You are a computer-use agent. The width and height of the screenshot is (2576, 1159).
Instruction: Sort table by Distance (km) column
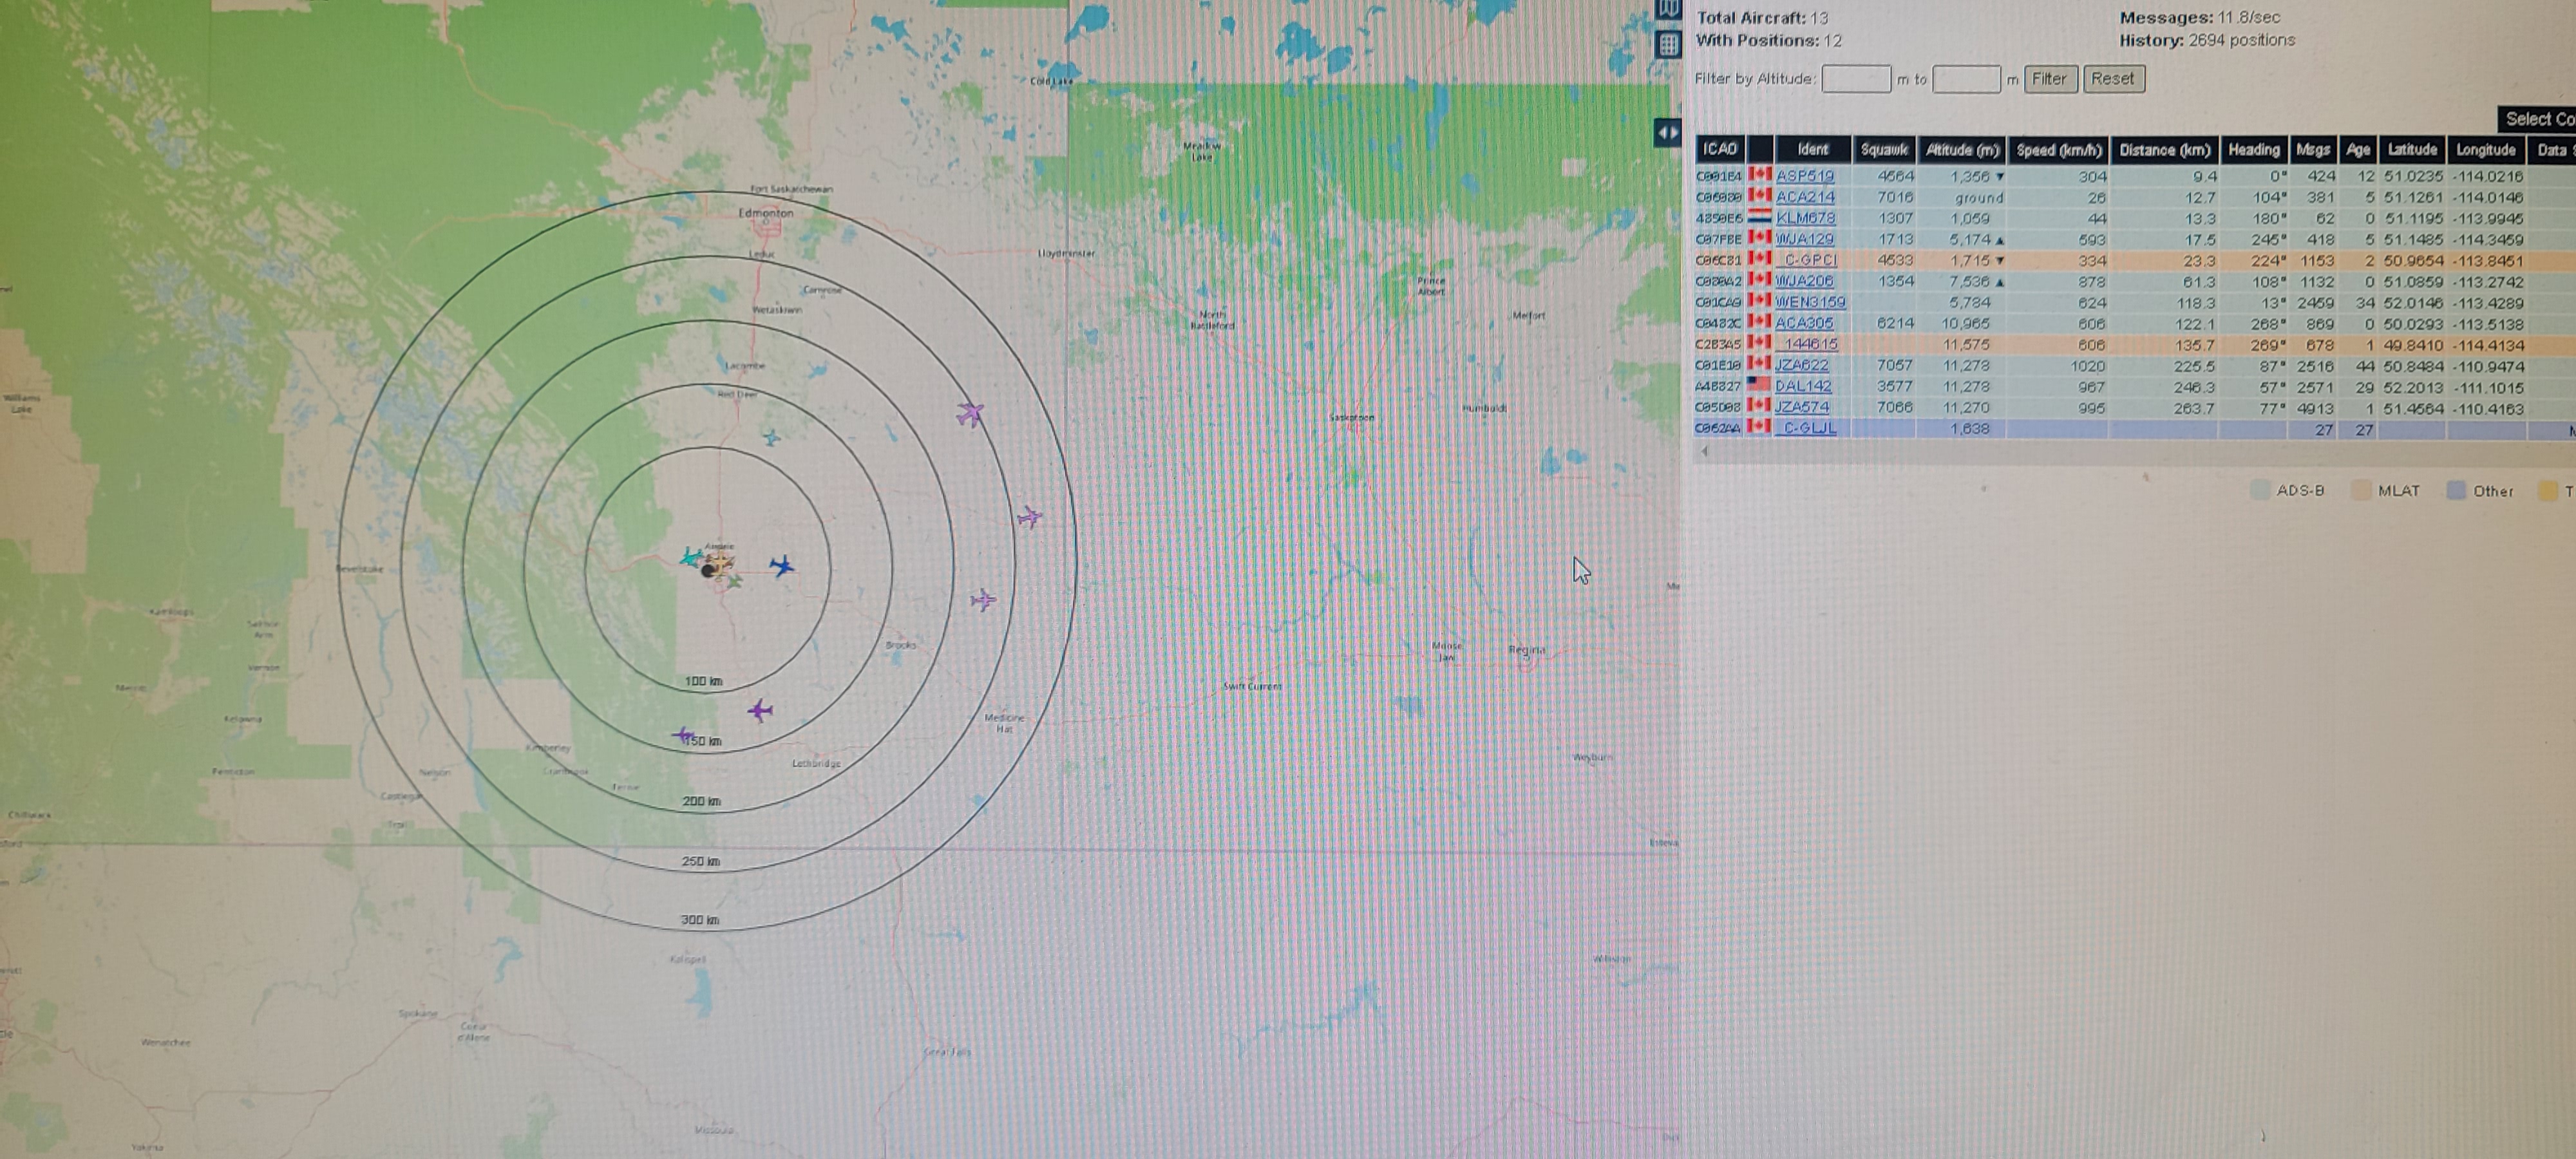point(2164,150)
